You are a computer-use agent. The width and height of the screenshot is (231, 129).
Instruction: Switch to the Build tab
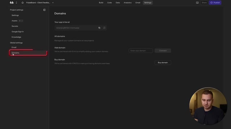(101, 3)
